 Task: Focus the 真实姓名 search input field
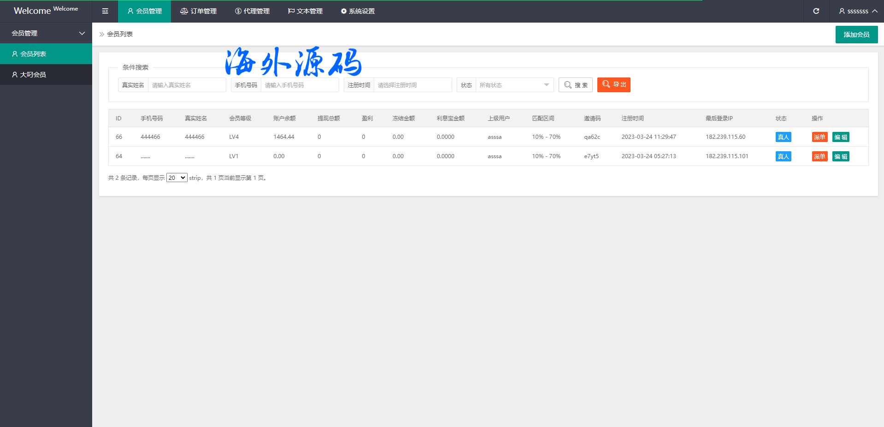click(x=187, y=85)
